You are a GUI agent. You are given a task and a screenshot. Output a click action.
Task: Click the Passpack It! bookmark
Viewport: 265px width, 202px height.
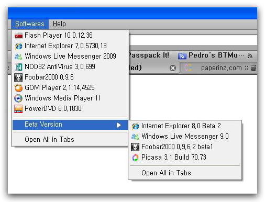tap(149, 55)
